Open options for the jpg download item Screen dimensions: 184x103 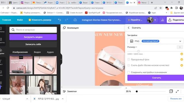[63, 99]
